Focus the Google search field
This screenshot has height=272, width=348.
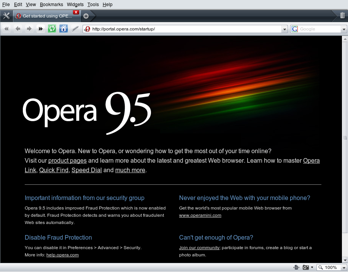coord(319,29)
